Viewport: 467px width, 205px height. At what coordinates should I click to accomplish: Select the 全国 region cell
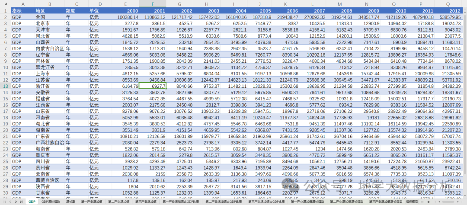pyautogui.click(x=49, y=17)
